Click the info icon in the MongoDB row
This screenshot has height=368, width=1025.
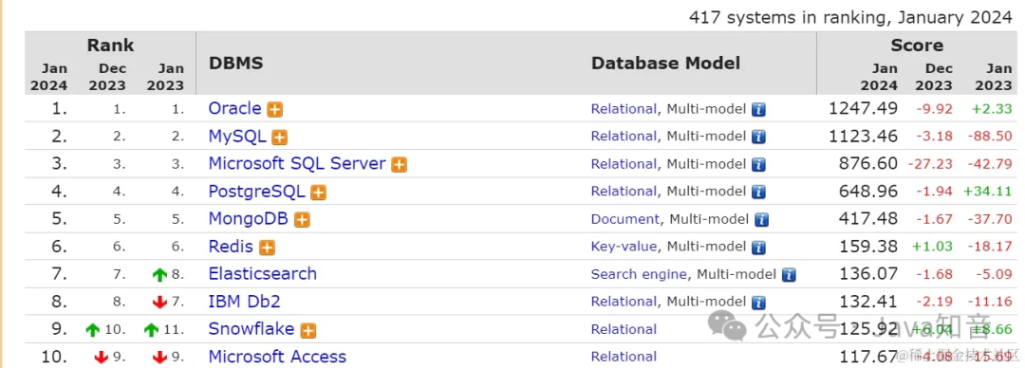[x=761, y=220]
